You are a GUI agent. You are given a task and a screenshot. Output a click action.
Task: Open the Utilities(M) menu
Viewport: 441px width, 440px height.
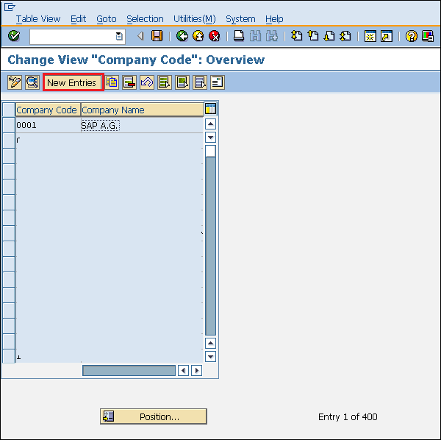(195, 19)
